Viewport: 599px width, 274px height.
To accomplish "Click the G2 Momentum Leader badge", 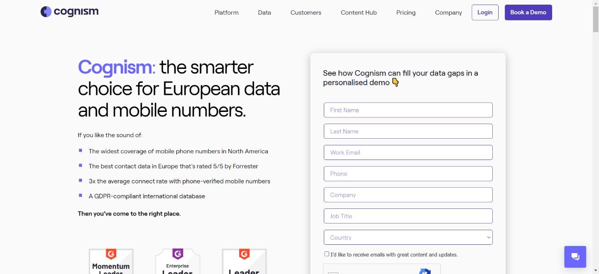I will pos(111,261).
